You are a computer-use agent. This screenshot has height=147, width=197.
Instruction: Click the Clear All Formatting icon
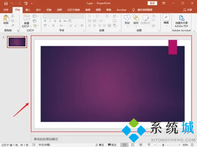(x=82, y=26)
